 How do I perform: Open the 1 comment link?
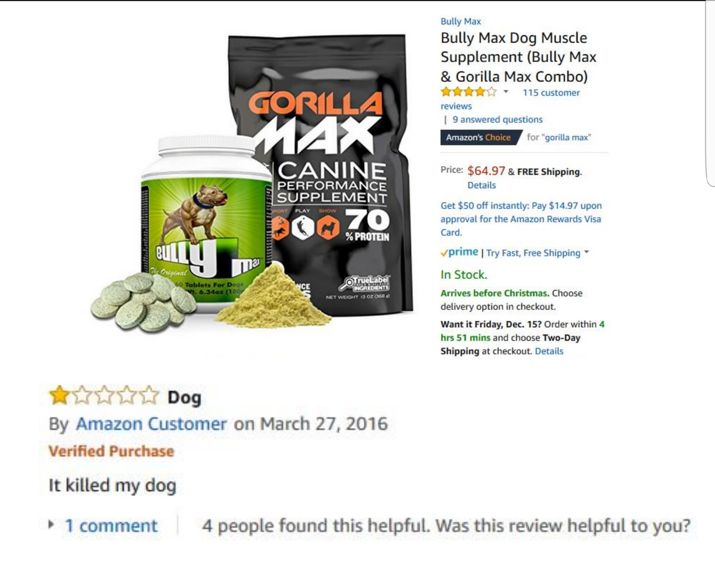tap(111, 526)
